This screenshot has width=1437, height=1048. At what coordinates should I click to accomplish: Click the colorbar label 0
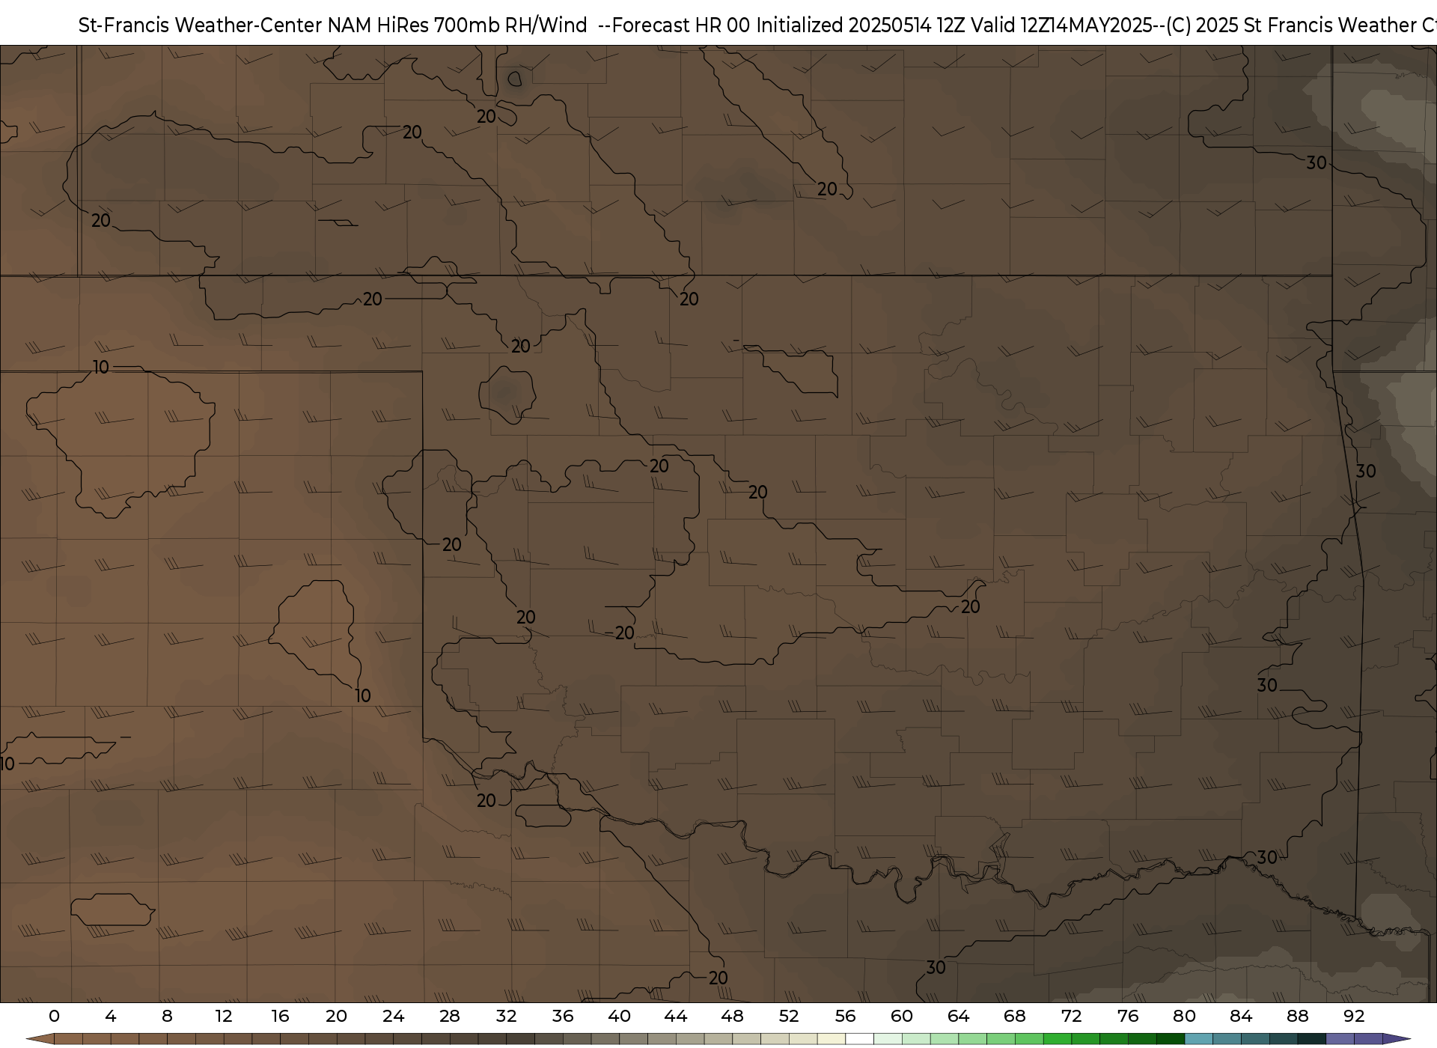(x=54, y=1016)
